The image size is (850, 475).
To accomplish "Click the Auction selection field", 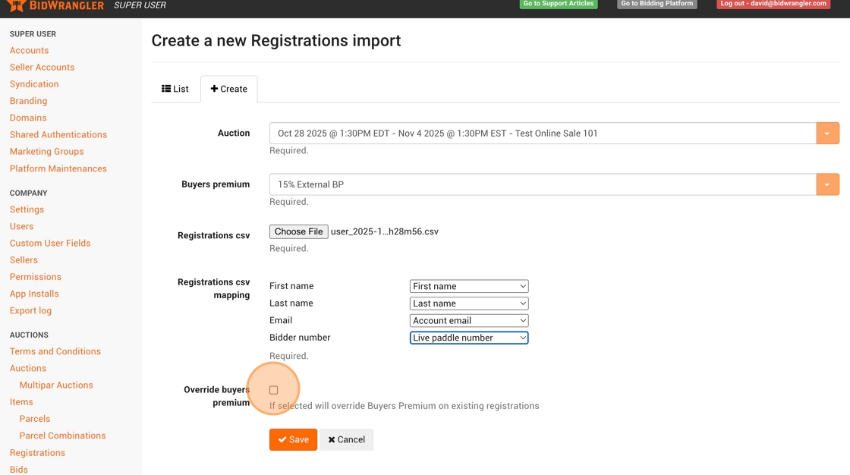I will point(542,134).
